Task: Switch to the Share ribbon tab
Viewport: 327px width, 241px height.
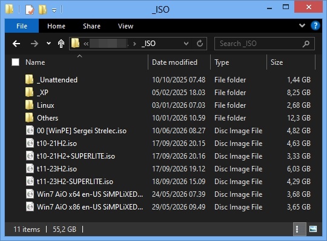Action: click(91, 26)
